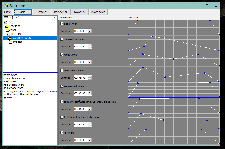225x149 pixels.
Task: Select 'truth is not in the middle.wren' in file list
Action: pyautogui.click(x=21, y=94)
